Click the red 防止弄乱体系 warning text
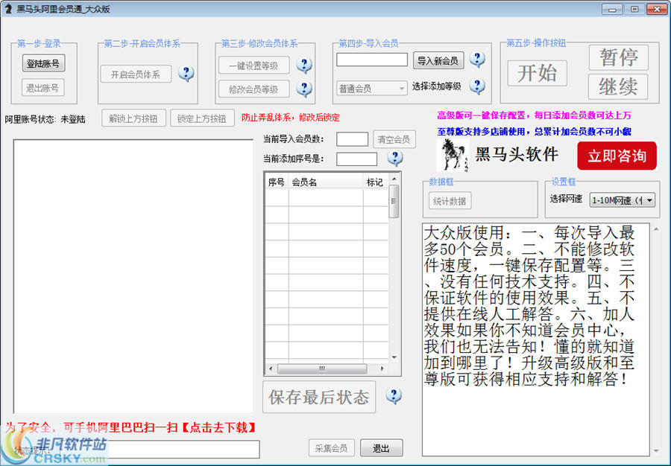This screenshot has height=466, width=671. click(x=291, y=118)
